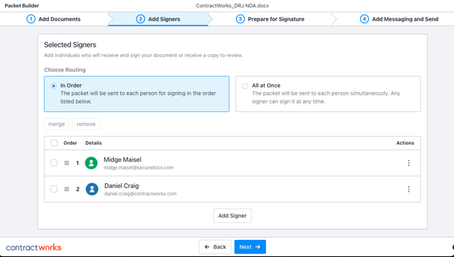Grab the reorder handle for Midge Maisel
The width and height of the screenshot is (454, 257).
pos(66,163)
